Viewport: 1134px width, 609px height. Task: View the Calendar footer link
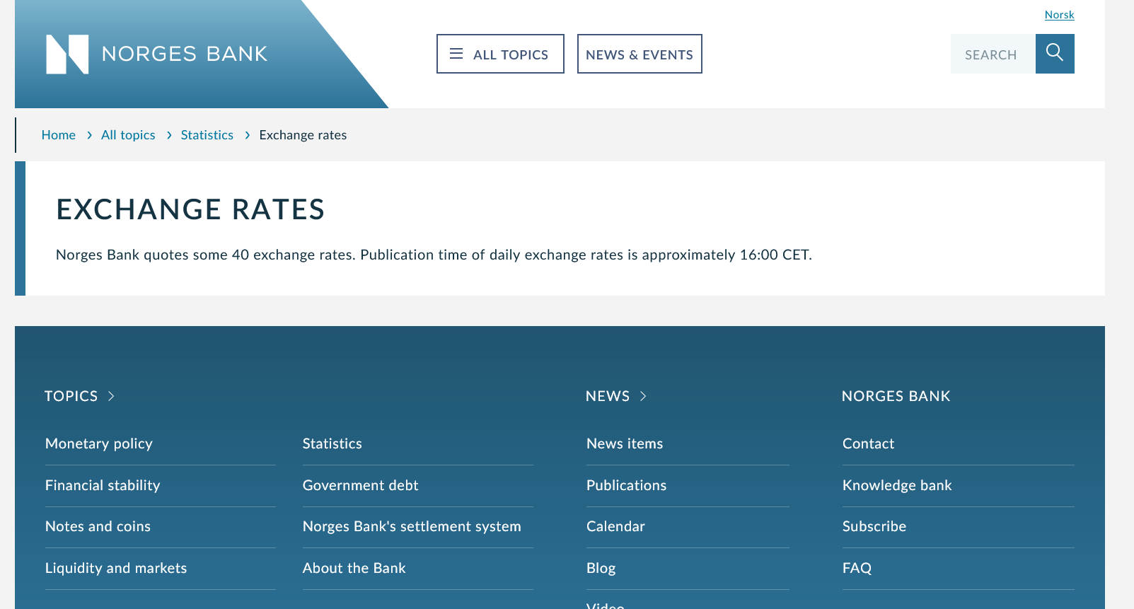615,526
